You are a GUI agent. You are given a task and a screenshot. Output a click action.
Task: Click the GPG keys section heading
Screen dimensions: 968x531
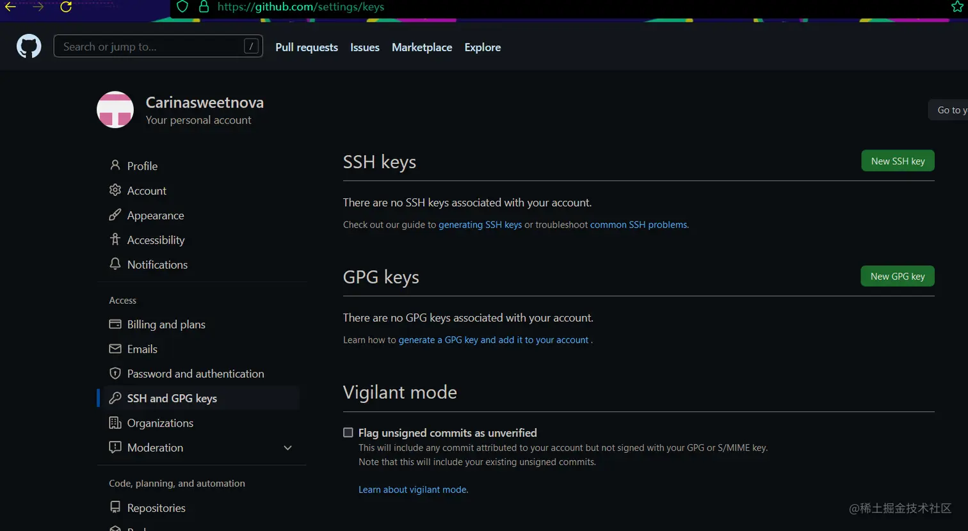click(381, 277)
